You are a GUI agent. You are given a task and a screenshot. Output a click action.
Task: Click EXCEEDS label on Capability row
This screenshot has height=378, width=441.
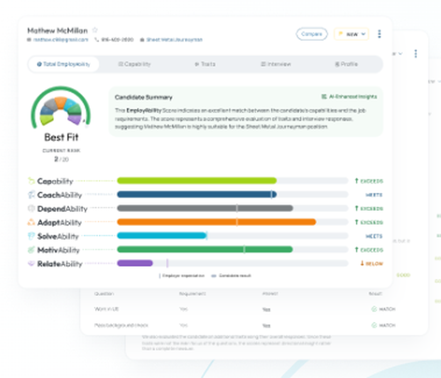tap(369, 181)
